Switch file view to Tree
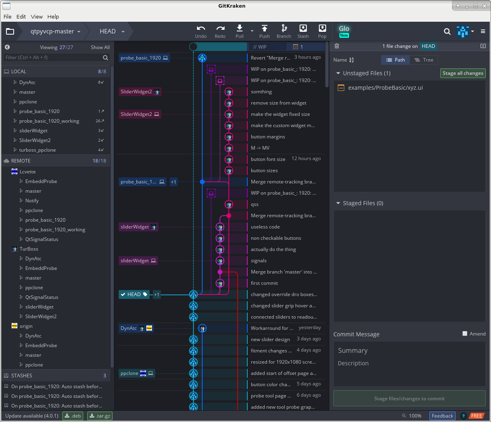Viewport: 491px width, 422px height. [424, 60]
